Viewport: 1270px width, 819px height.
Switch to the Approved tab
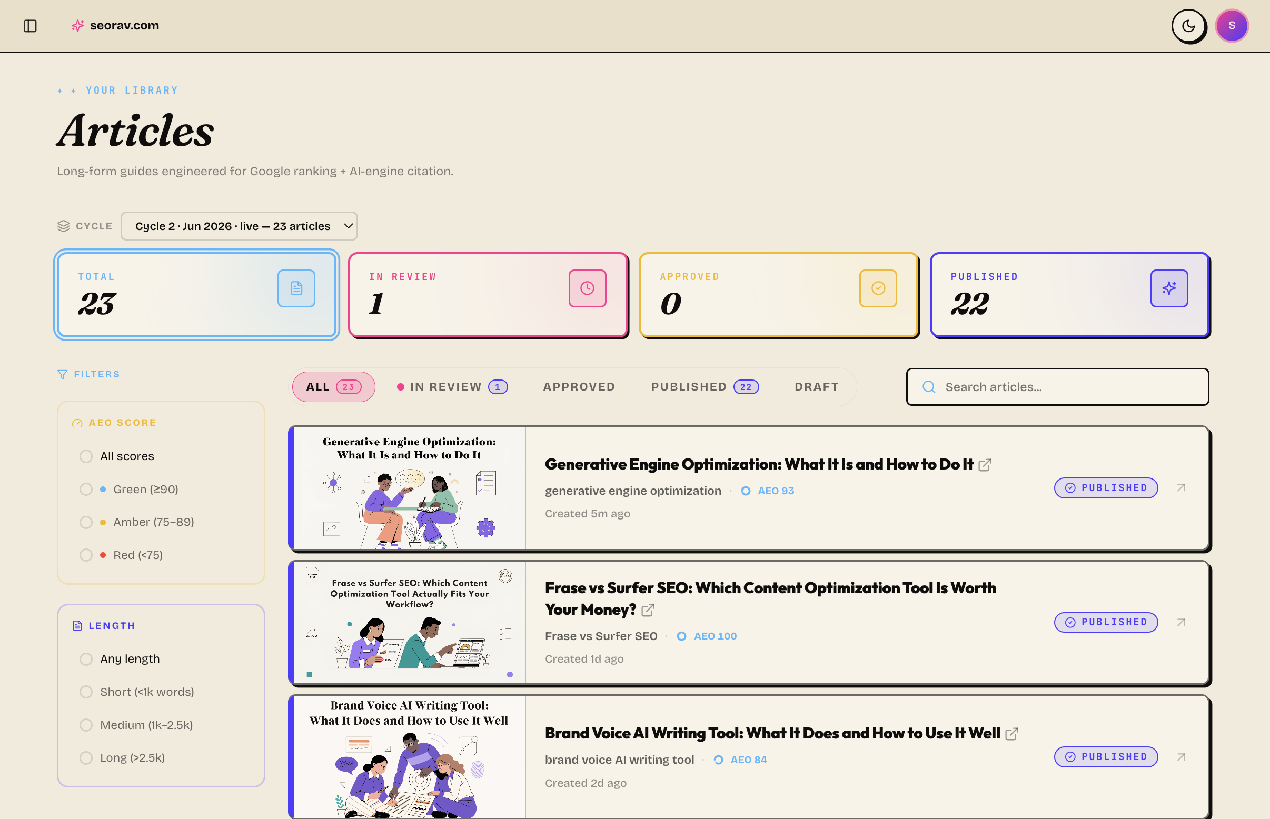579,387
